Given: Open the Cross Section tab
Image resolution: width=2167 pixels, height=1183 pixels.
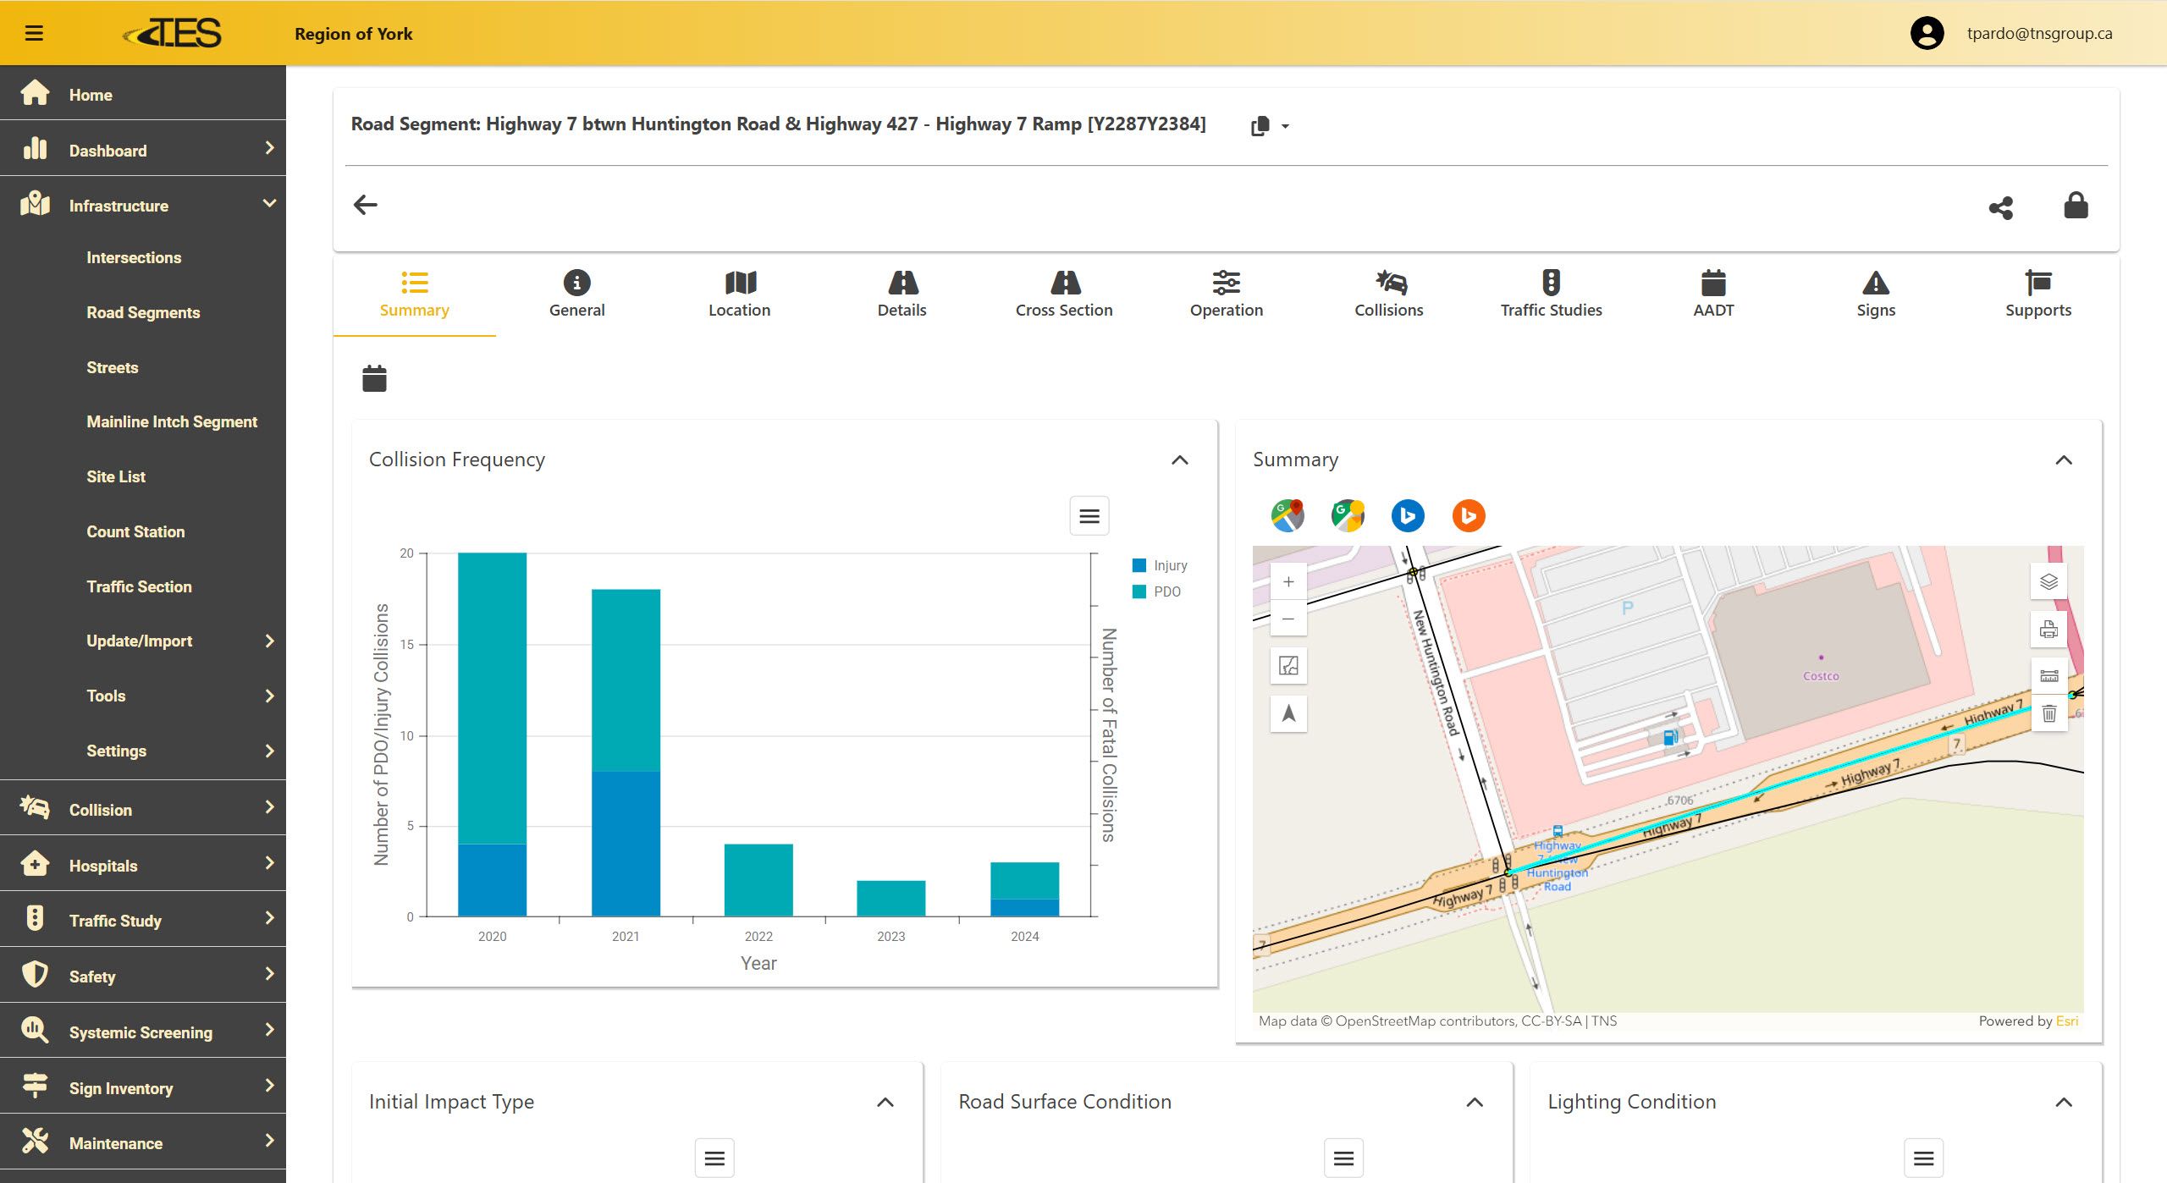Looking at the screenshot, I should [x=1063, y=293].
